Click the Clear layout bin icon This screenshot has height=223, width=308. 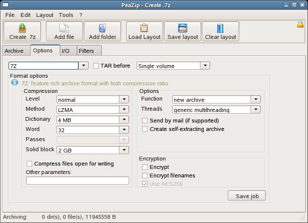tap(220, 28)
